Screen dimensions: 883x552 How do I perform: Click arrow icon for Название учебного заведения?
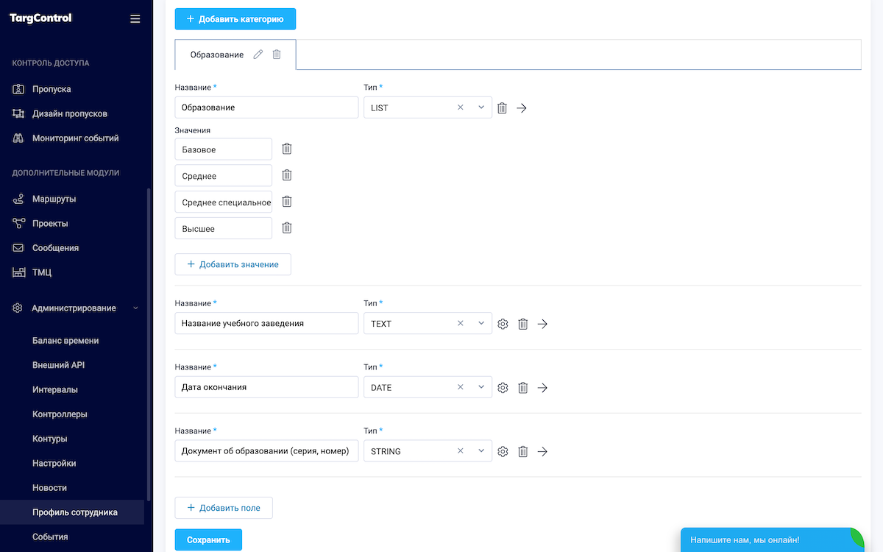click(x=542, y=324)
